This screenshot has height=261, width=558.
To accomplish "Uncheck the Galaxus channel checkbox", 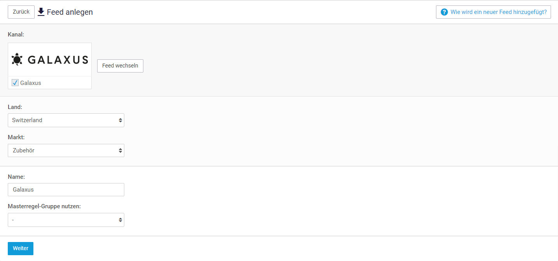I will (15, 83).
